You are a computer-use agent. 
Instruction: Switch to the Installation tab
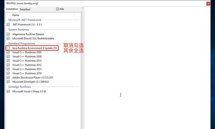point(12,9)
